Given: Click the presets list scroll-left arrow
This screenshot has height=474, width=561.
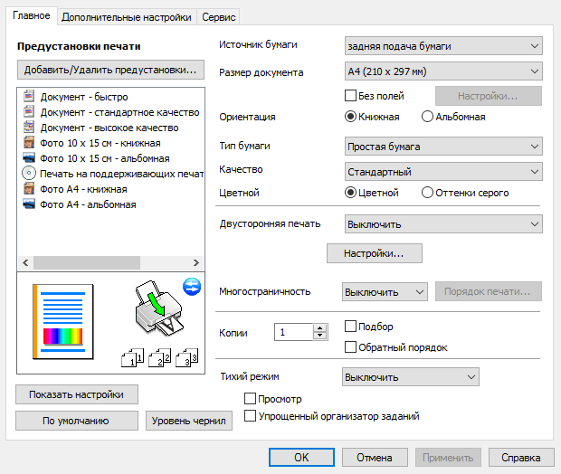Looking at the screenshot, I should tap(25, 262).
